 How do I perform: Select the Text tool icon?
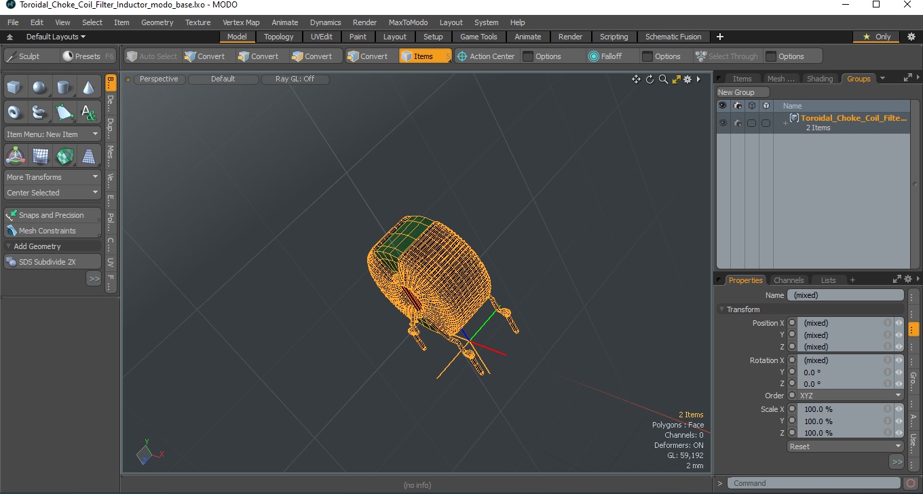coord(88,112)
